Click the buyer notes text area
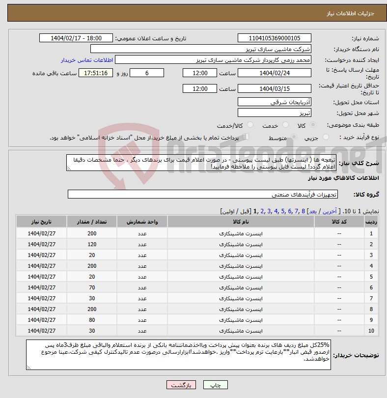Image resolution: width=387 pixels, height=398 pixels. point(178,355)
